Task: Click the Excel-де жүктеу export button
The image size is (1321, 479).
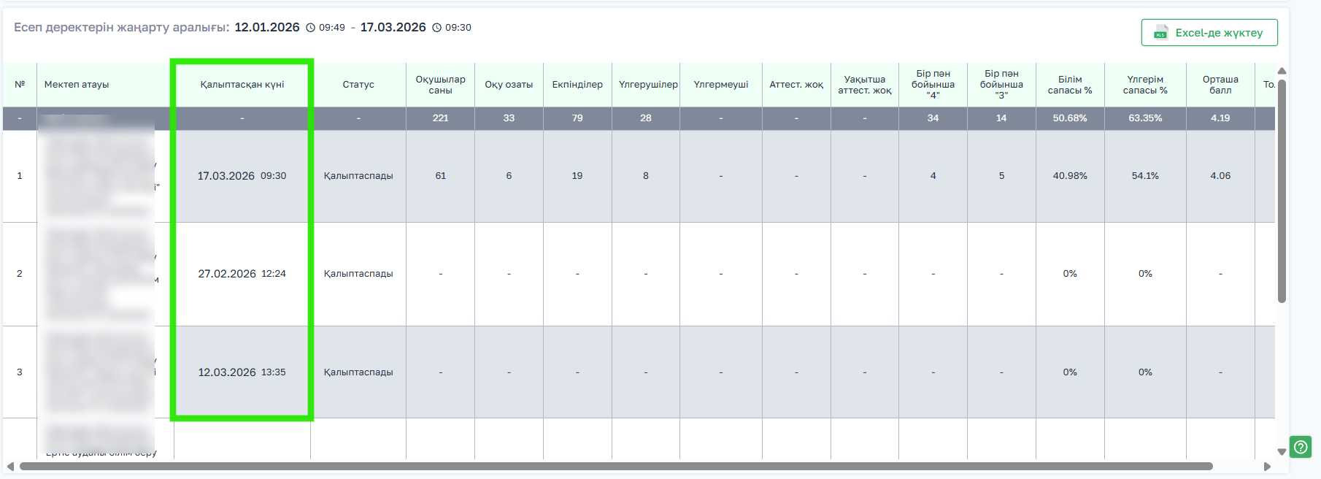Action: click(1209, 33)
